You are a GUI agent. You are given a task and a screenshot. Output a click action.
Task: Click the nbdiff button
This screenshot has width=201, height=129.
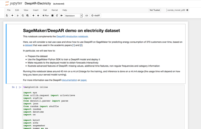[x=95, y=15]
